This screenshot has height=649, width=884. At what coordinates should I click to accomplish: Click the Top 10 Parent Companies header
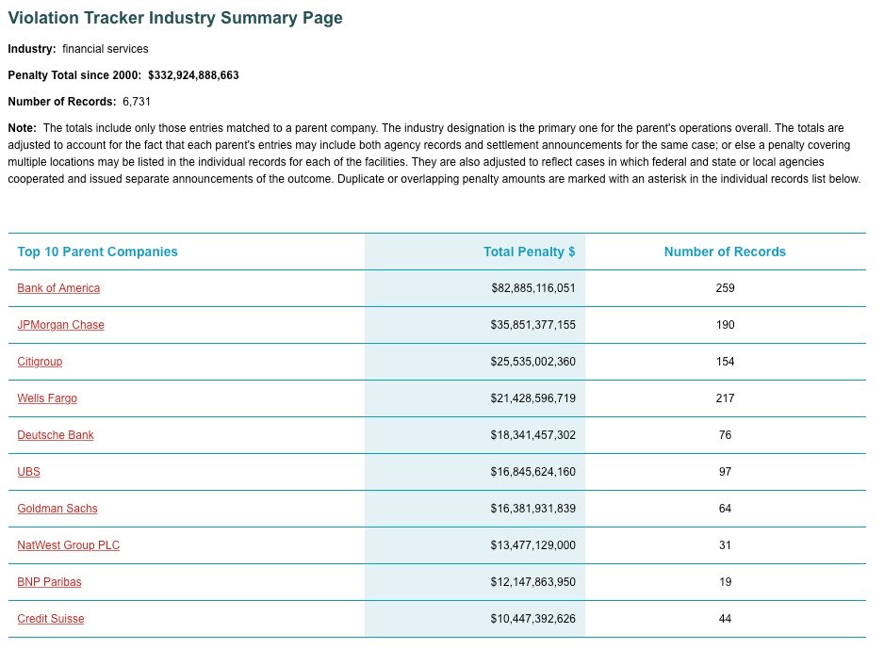click(x=97, y=251)
